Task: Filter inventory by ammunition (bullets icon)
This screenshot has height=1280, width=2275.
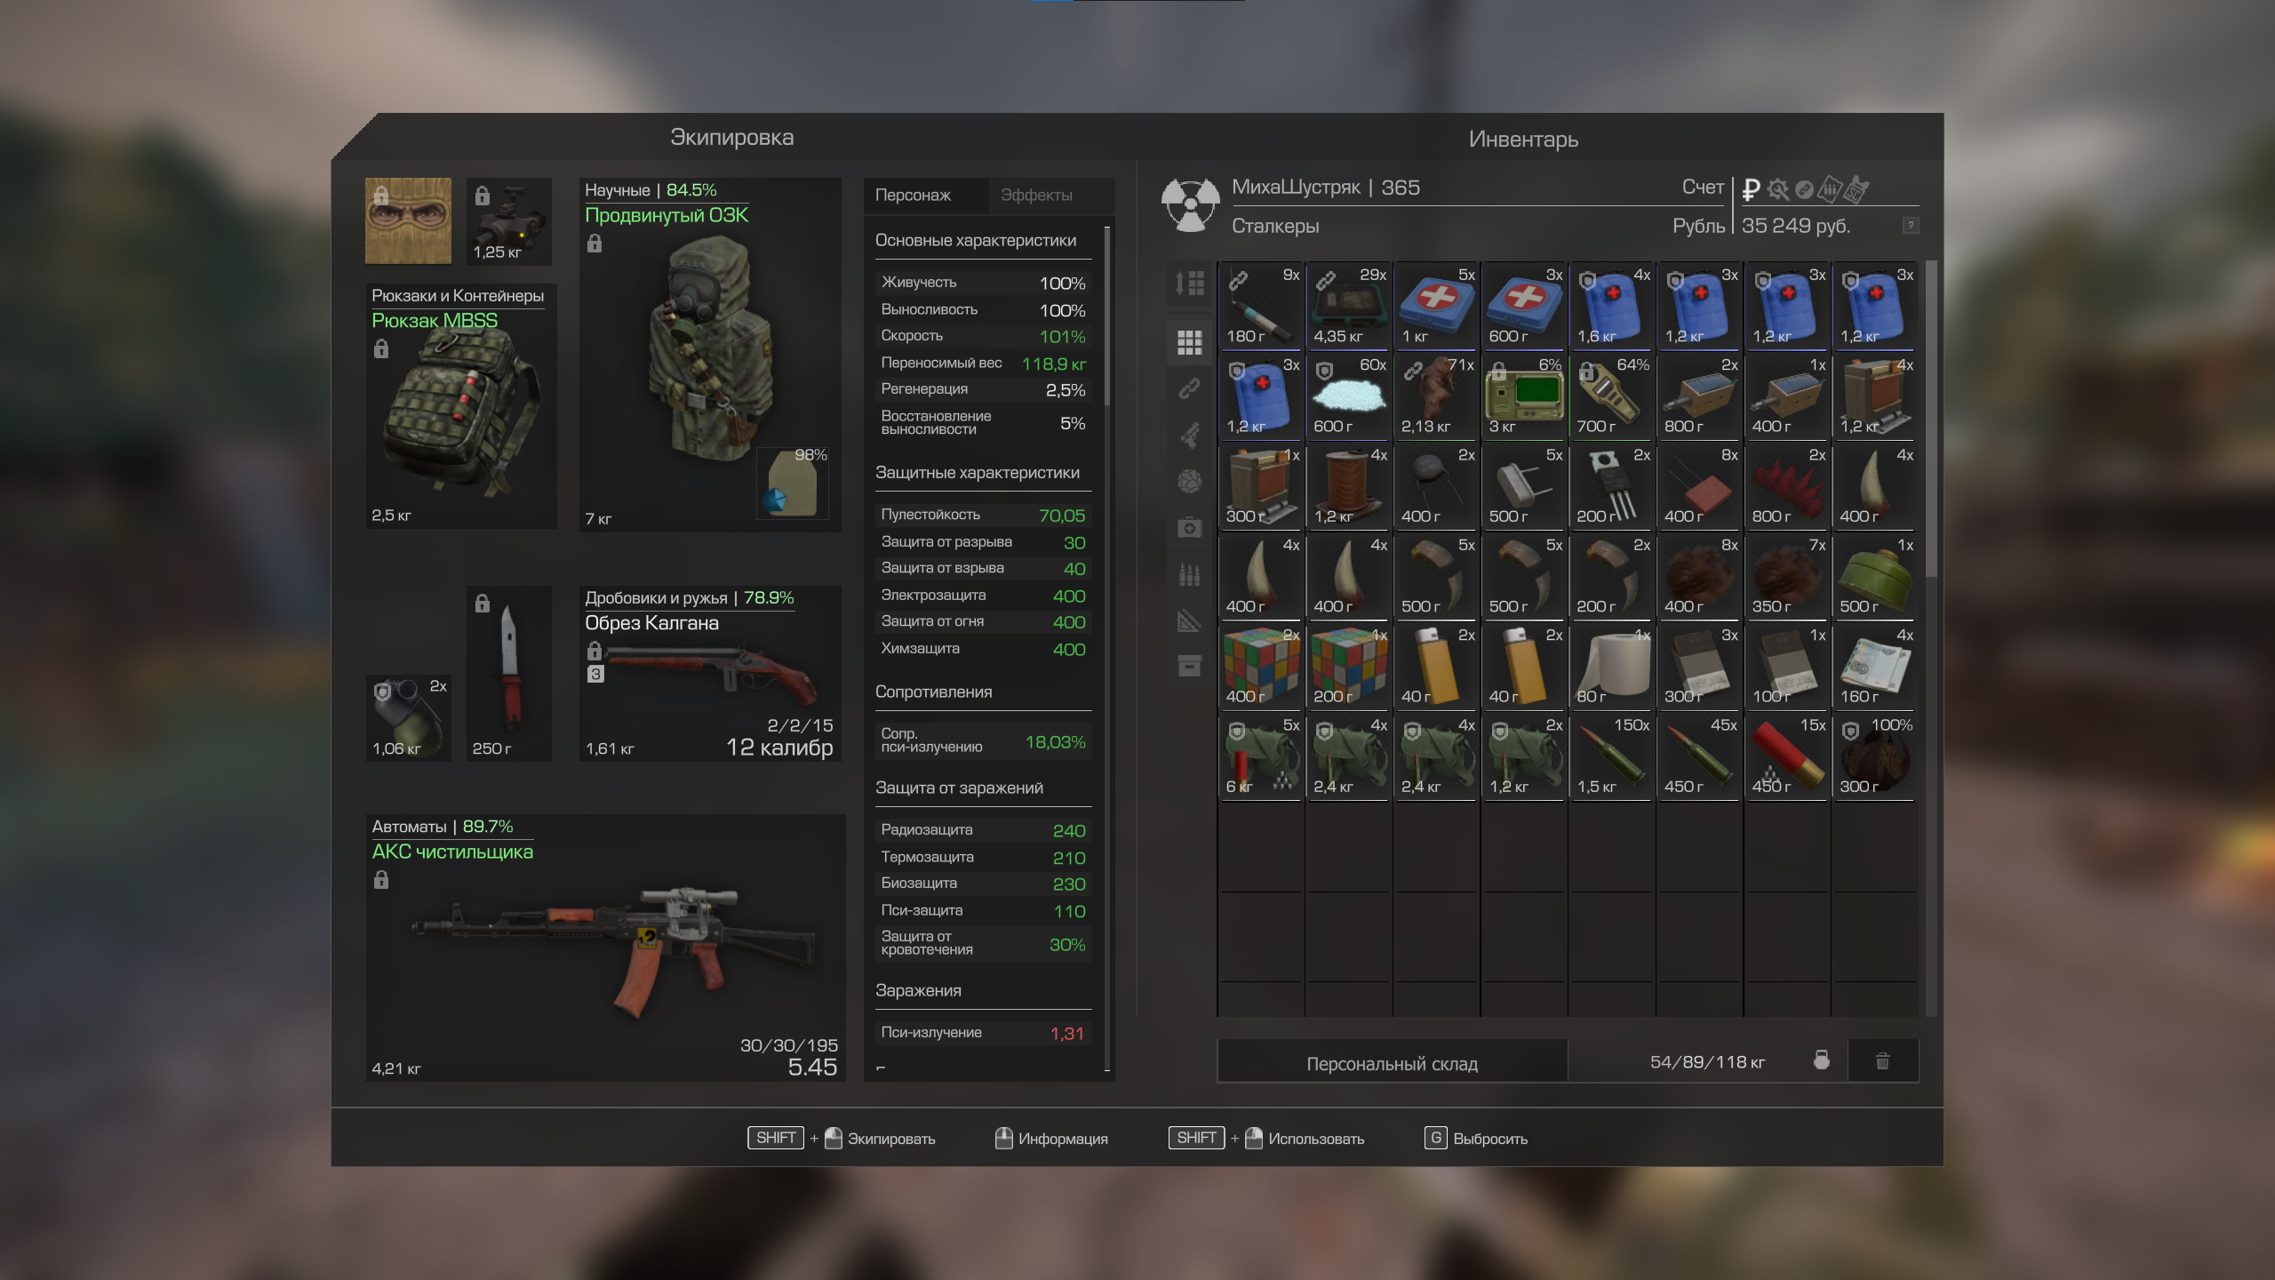Action: [x=1189, y=573]
